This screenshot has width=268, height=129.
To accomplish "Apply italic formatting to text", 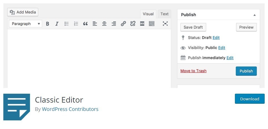I will (57, 24).
